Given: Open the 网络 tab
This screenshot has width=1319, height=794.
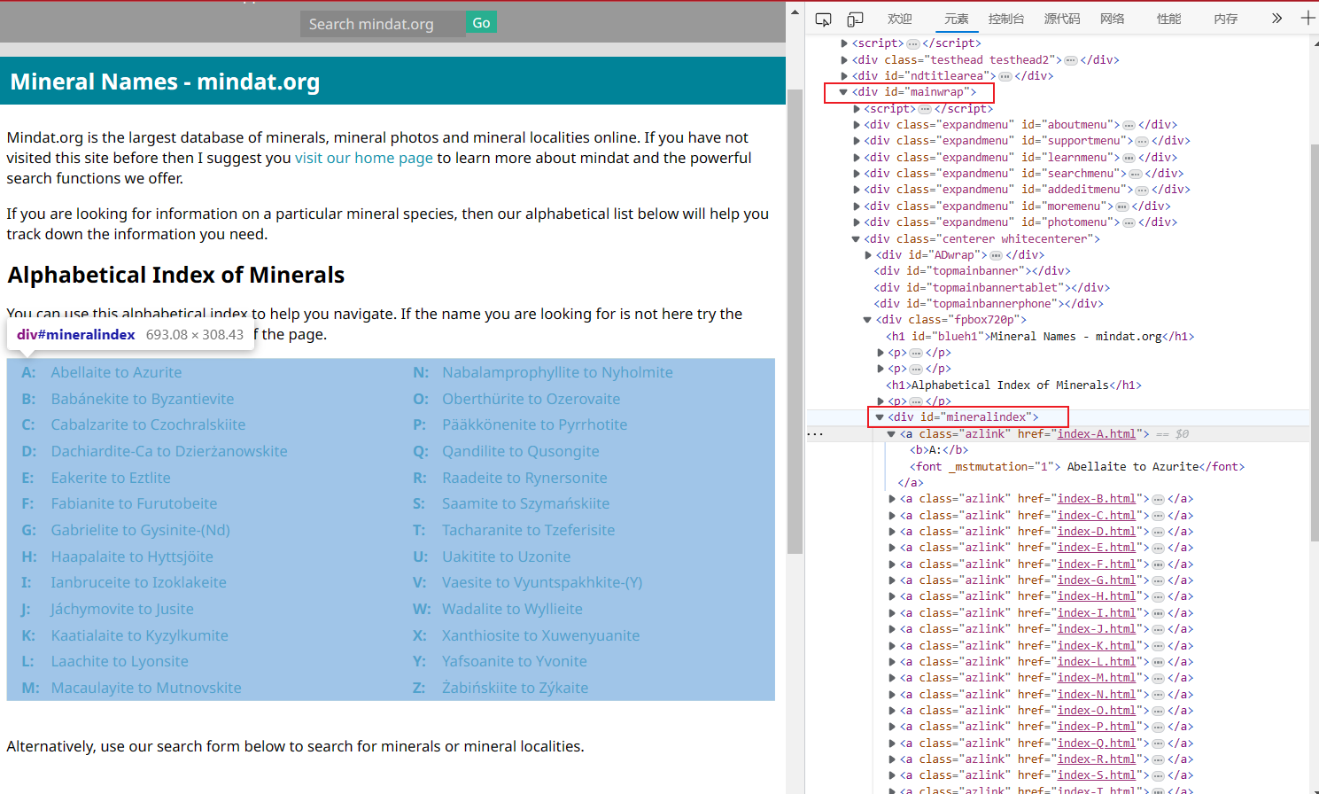Looking at the screenshot, I should (x=1113, y=19).
